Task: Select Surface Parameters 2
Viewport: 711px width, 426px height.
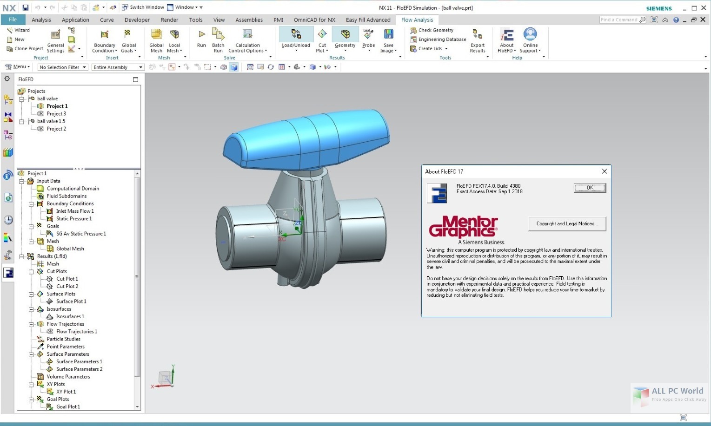Action: point(79,369)
